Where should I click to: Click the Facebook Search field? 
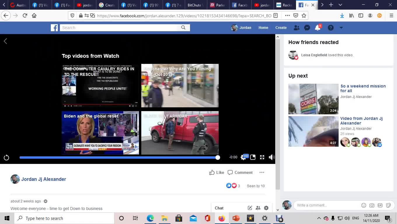point(119,28)
